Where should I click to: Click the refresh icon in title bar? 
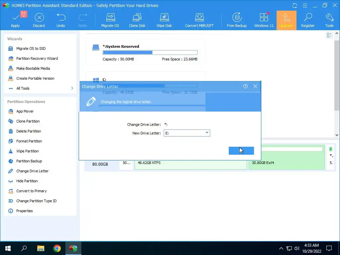295,5
